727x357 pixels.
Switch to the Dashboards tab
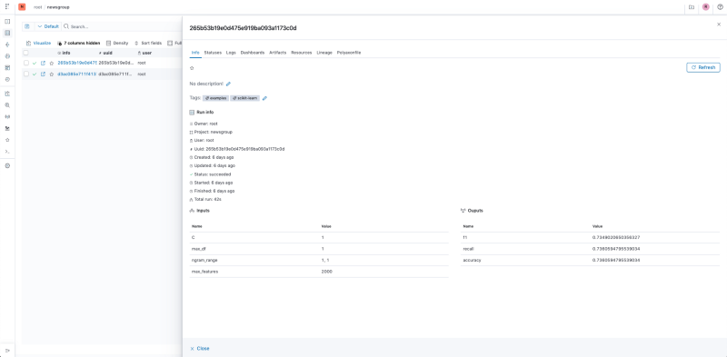point(253,53)
